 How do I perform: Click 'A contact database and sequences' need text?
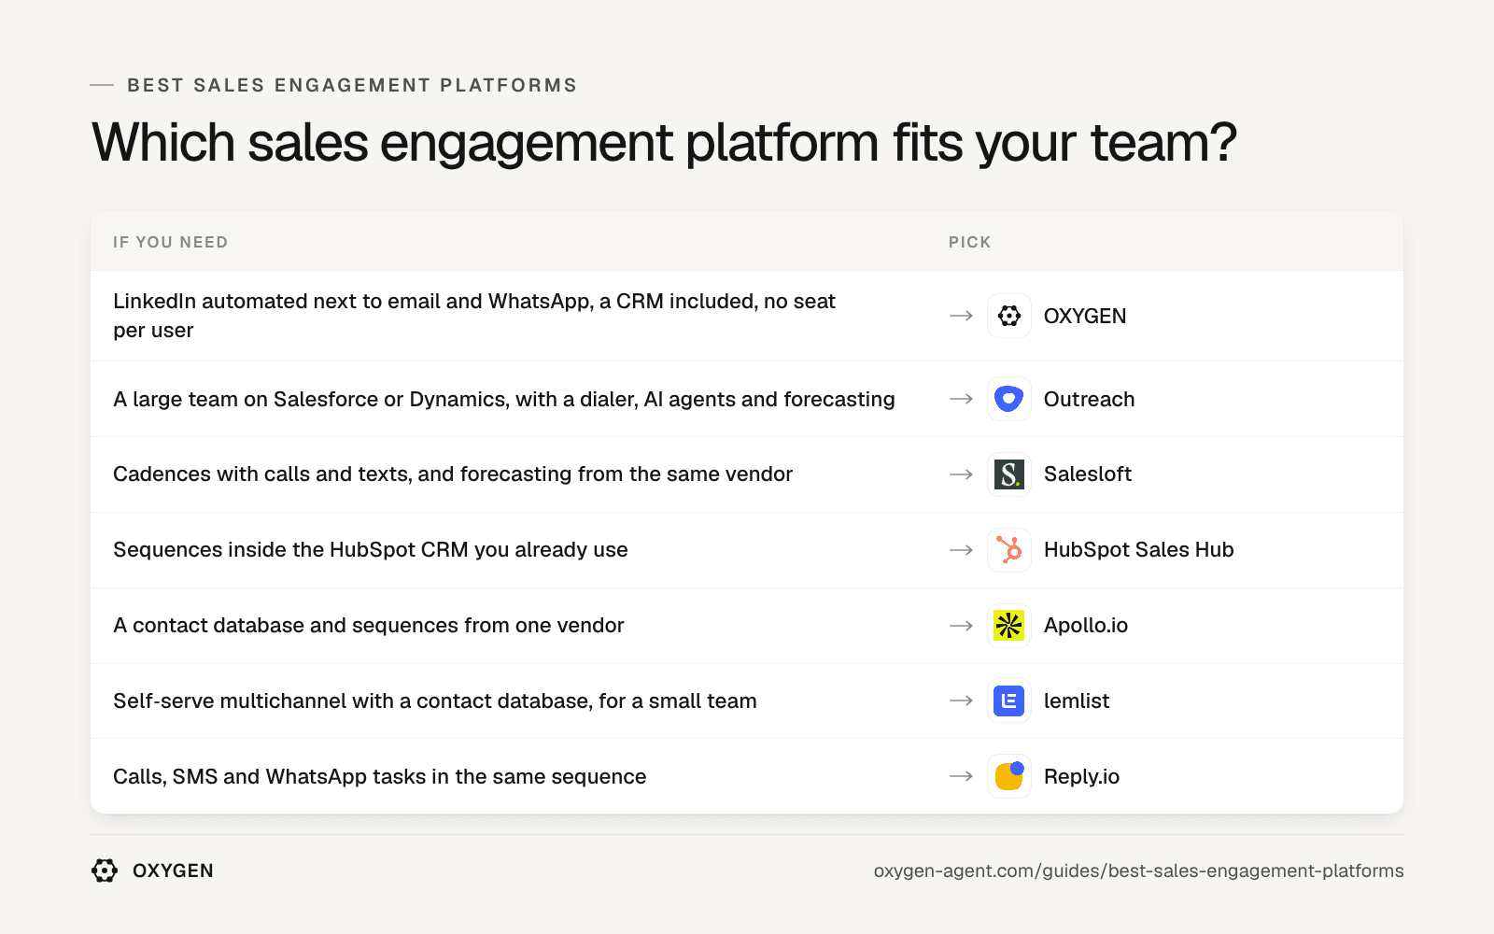click(369, 626)
